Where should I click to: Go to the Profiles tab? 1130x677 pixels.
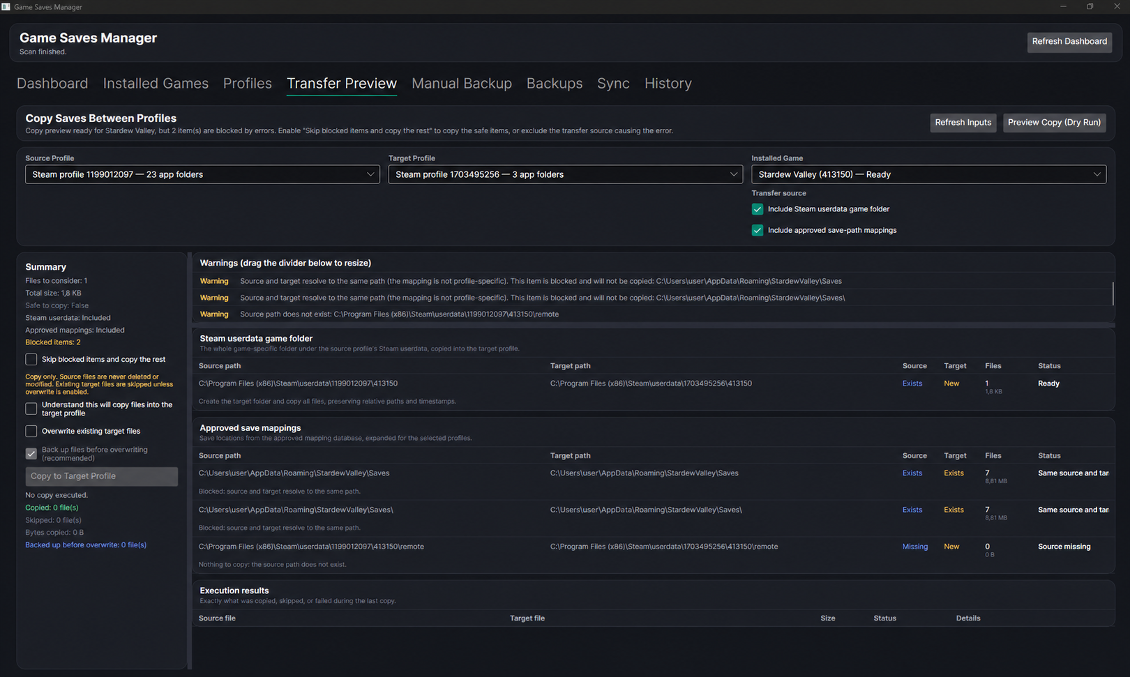click(248, 84)
